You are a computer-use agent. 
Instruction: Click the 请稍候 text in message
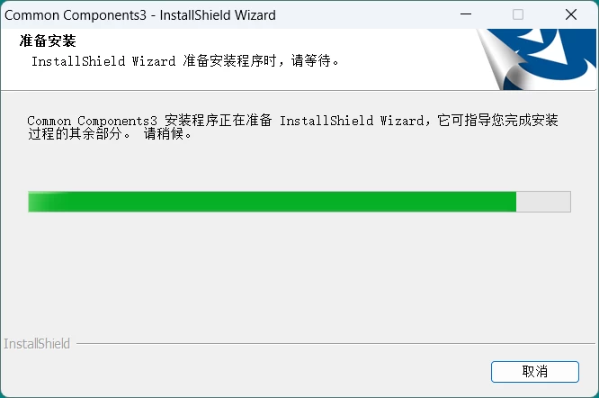click(x=167, y=134)
